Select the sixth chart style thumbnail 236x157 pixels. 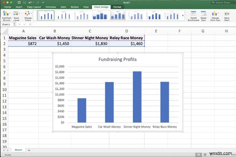136,16
